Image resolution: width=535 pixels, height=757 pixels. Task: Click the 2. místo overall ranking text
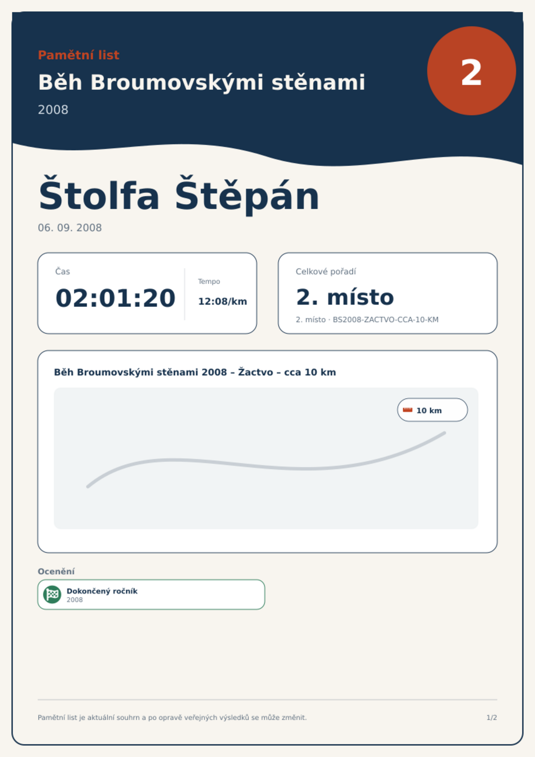click(x=345, y=297)
